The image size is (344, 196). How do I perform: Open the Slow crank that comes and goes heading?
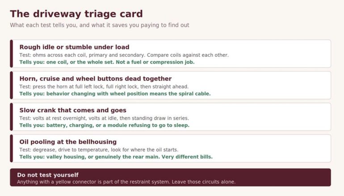(73, 110)
